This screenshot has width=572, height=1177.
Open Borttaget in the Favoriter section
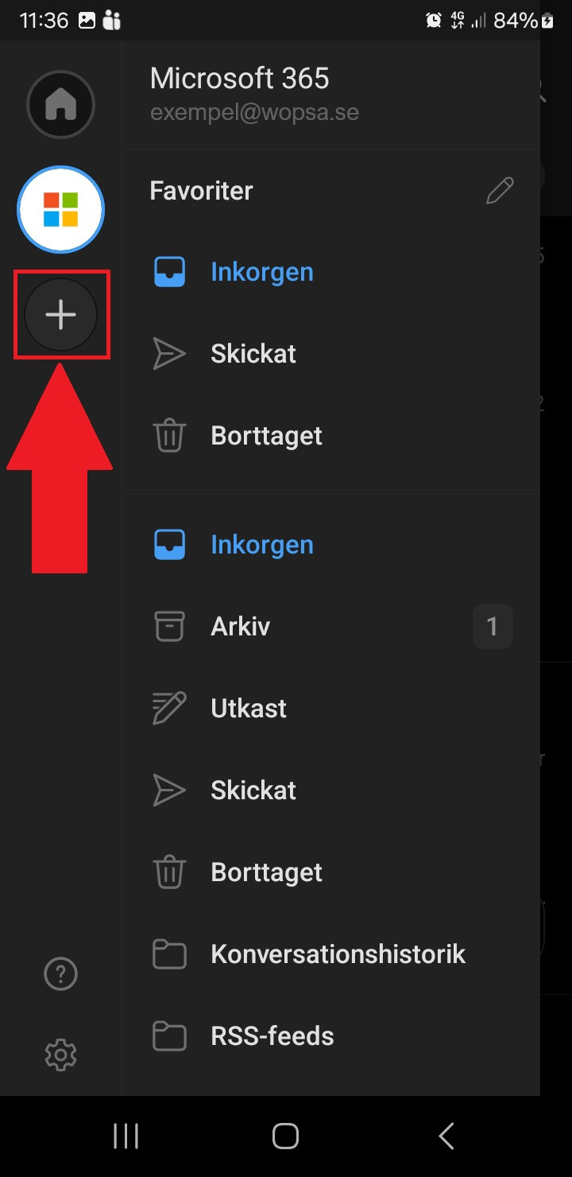[266, 436]
